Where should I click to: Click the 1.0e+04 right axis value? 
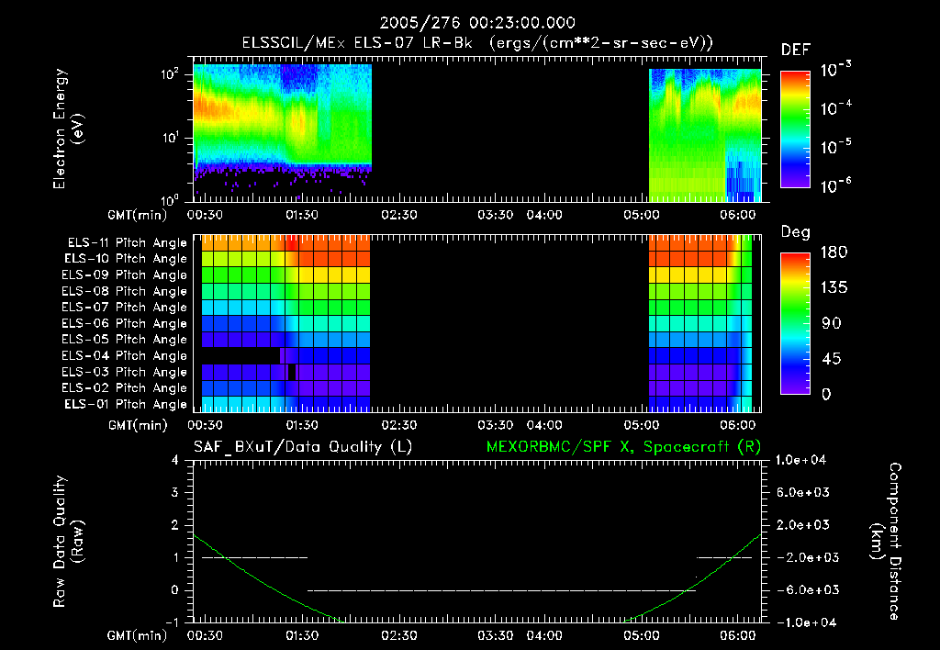[800, 460]
